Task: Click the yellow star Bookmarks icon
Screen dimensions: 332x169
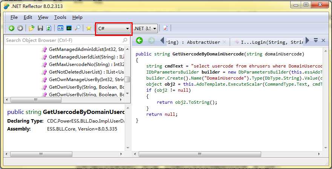Action: click(89, 28)
